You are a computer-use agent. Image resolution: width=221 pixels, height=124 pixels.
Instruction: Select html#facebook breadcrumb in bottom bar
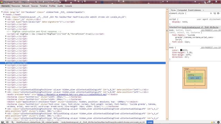point(37,122)
